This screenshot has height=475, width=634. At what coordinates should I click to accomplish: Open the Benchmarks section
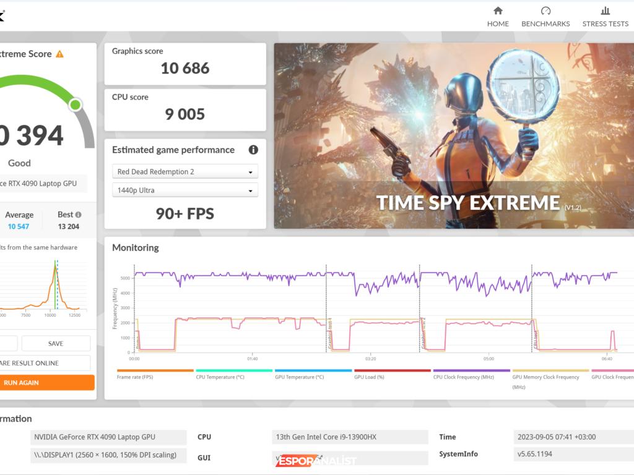click(x=545, y=17)
